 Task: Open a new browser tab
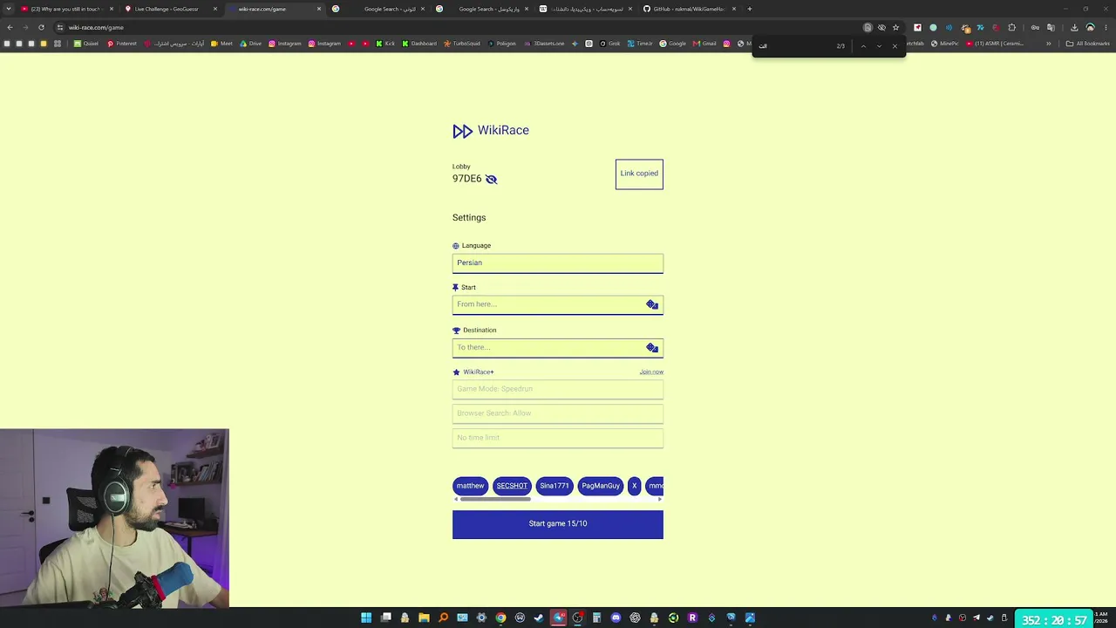(x=749, y=9)
